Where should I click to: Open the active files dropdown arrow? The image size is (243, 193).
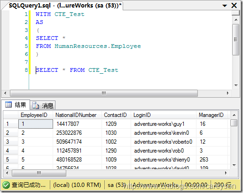click(225, 6)
